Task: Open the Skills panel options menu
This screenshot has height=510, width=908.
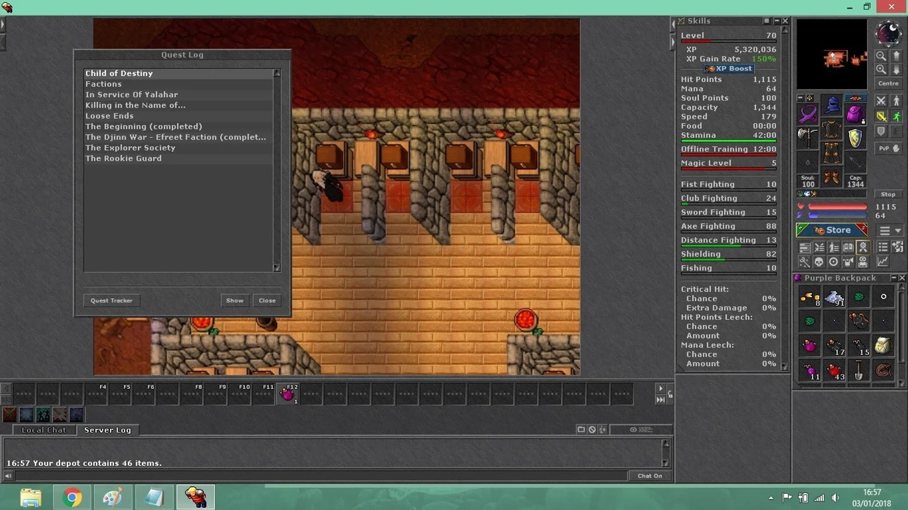Action: point(767,21)
